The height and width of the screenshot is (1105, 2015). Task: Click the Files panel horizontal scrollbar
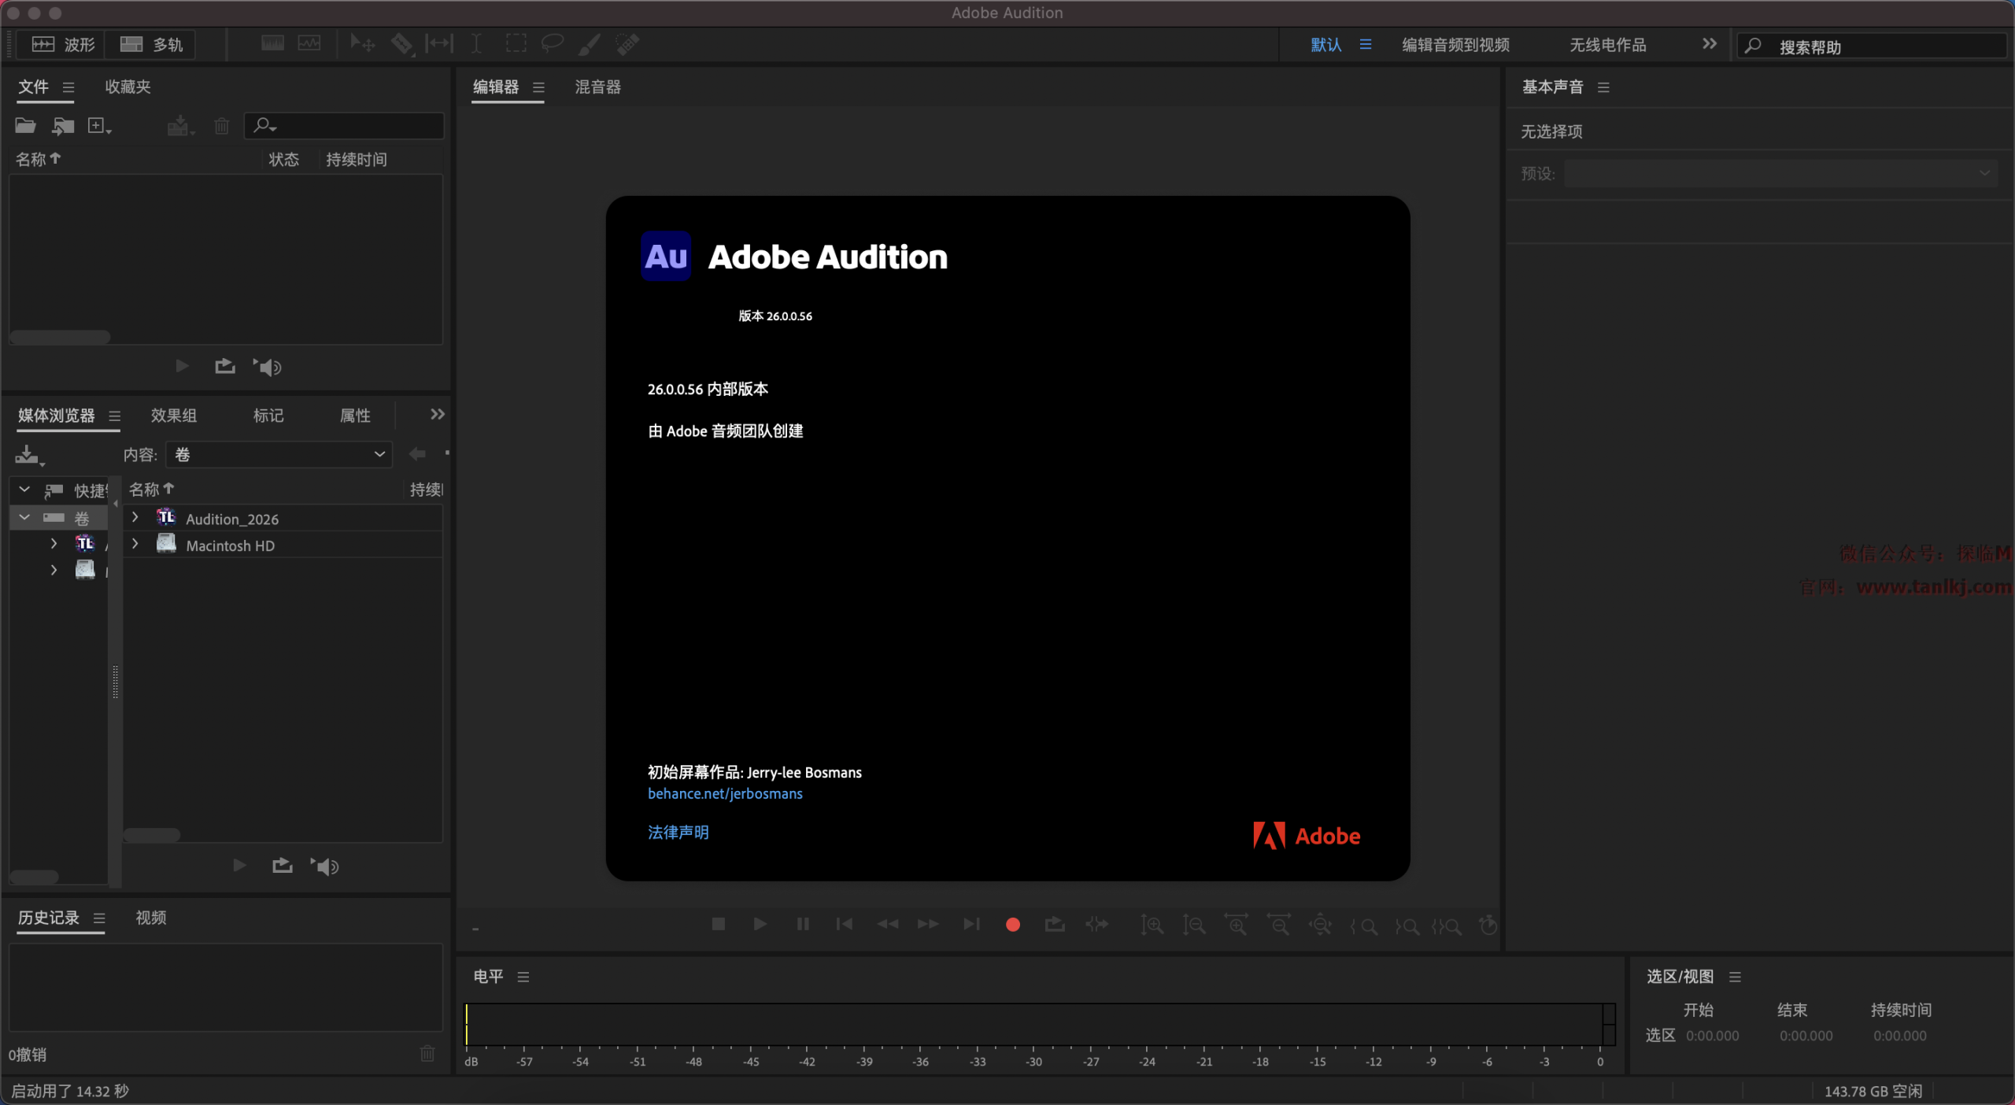point(60,337)
